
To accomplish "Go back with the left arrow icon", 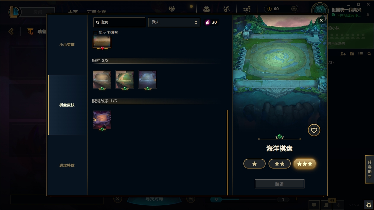I will click(x=11, y=31).
